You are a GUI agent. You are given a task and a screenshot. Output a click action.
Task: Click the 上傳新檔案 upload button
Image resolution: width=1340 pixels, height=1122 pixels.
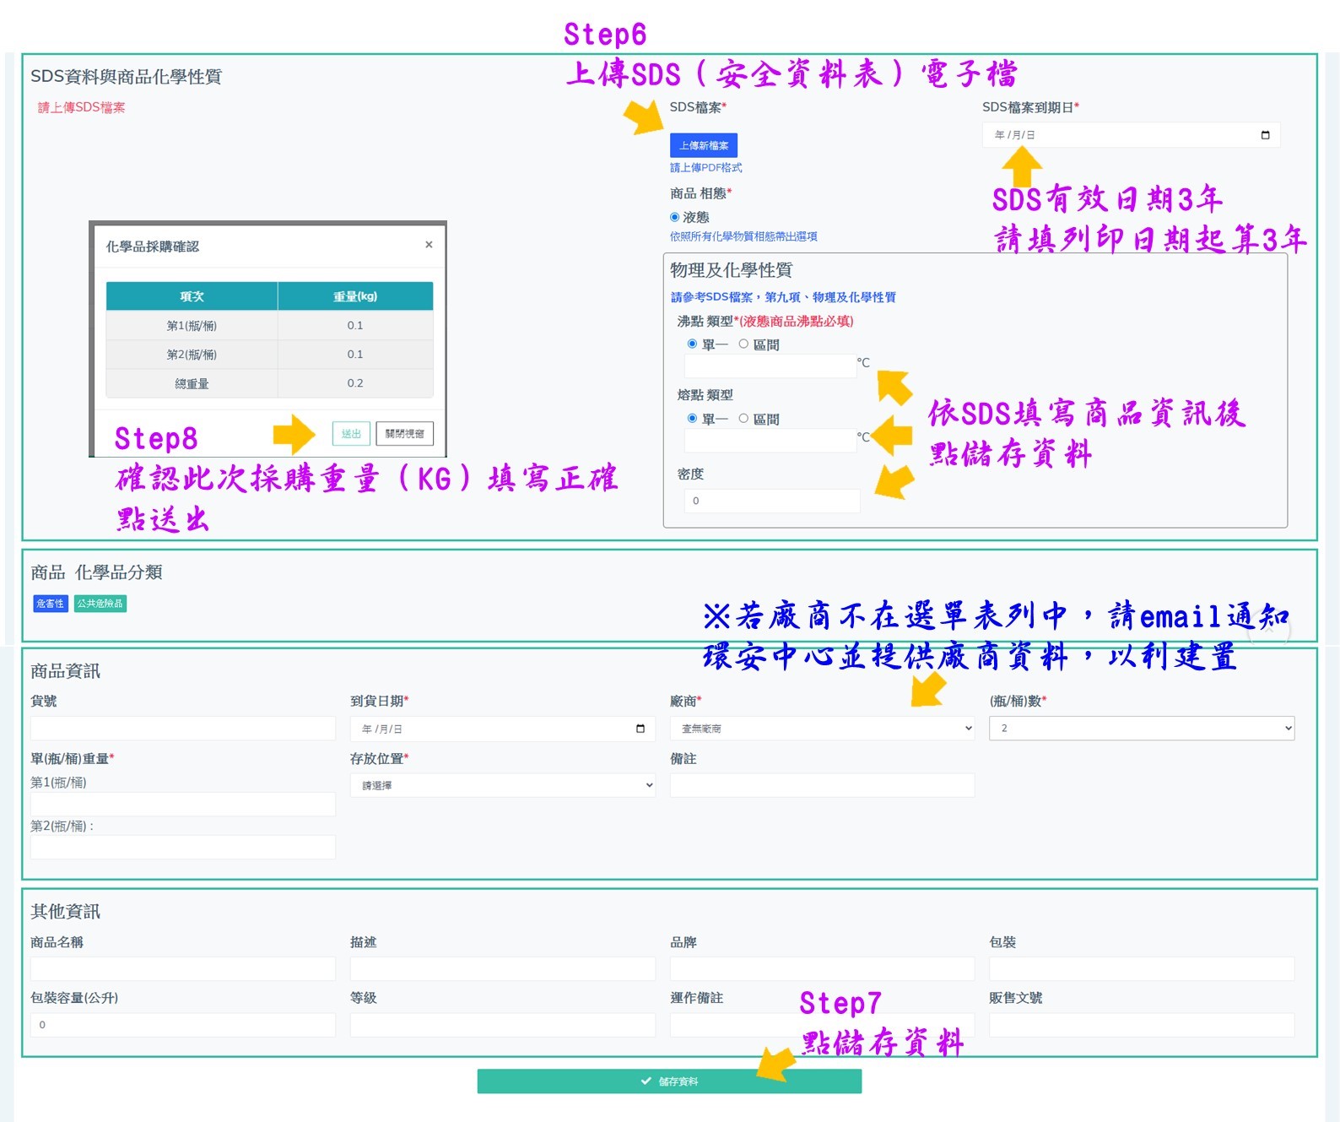pyautogui.click(x=703, y=145)
